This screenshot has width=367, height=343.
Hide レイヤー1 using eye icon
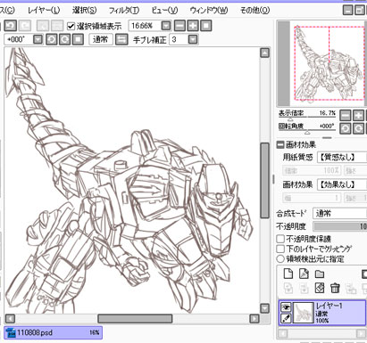(x=286, y=306)
